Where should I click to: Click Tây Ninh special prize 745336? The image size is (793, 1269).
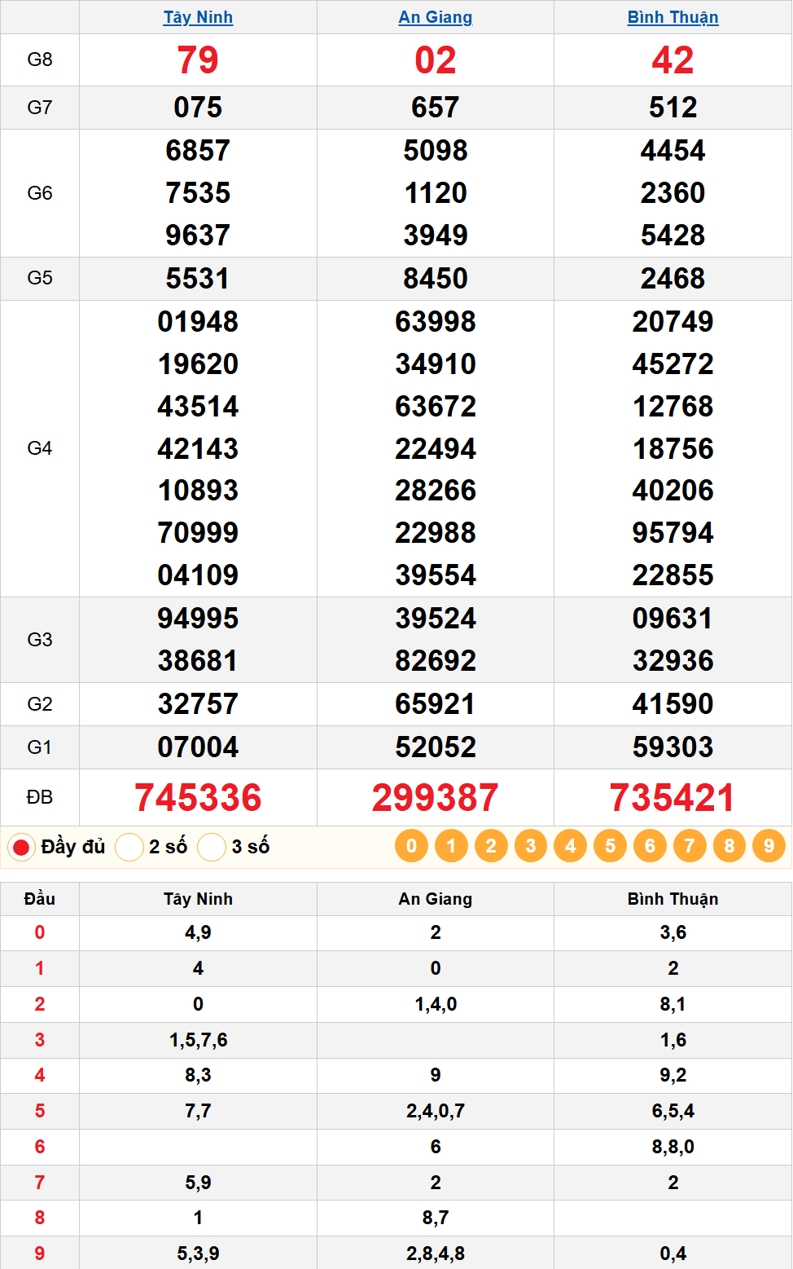(198, 798)
